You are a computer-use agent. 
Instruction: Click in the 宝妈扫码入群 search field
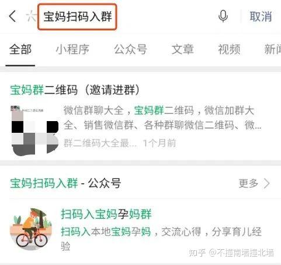77,17
